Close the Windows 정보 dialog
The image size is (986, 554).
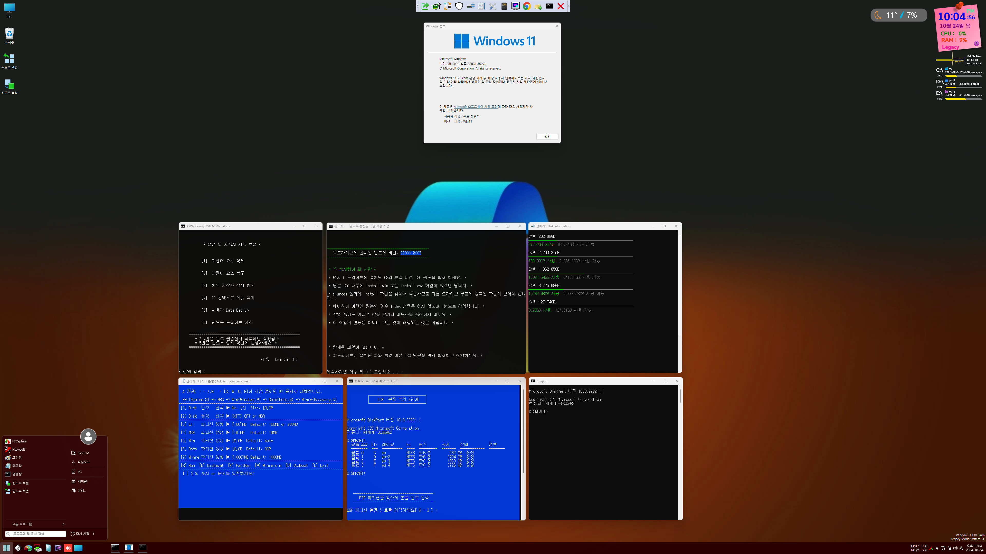click(x=556, y=26)
